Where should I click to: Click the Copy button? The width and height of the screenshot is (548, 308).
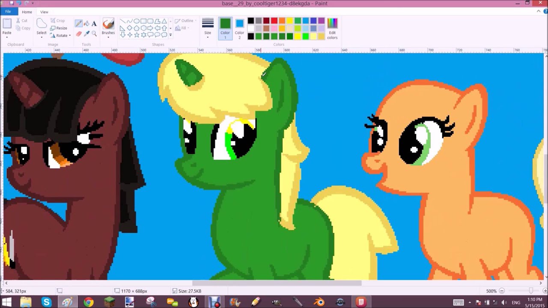point(23,28)
